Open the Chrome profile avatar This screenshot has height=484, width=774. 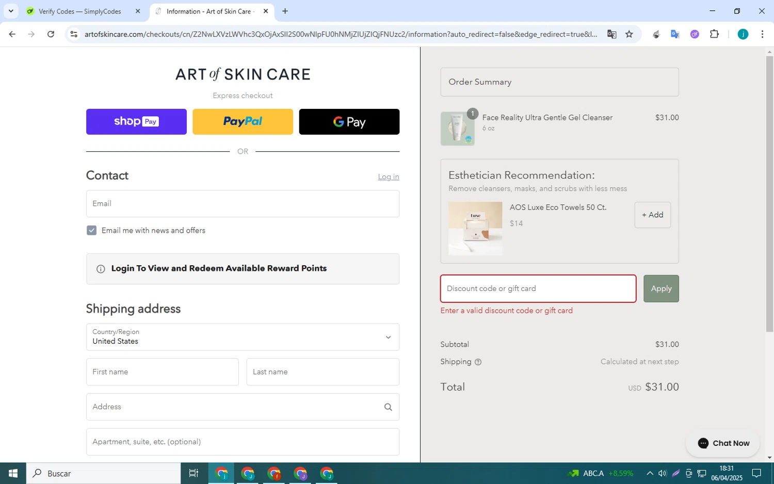tap(743, 34)
